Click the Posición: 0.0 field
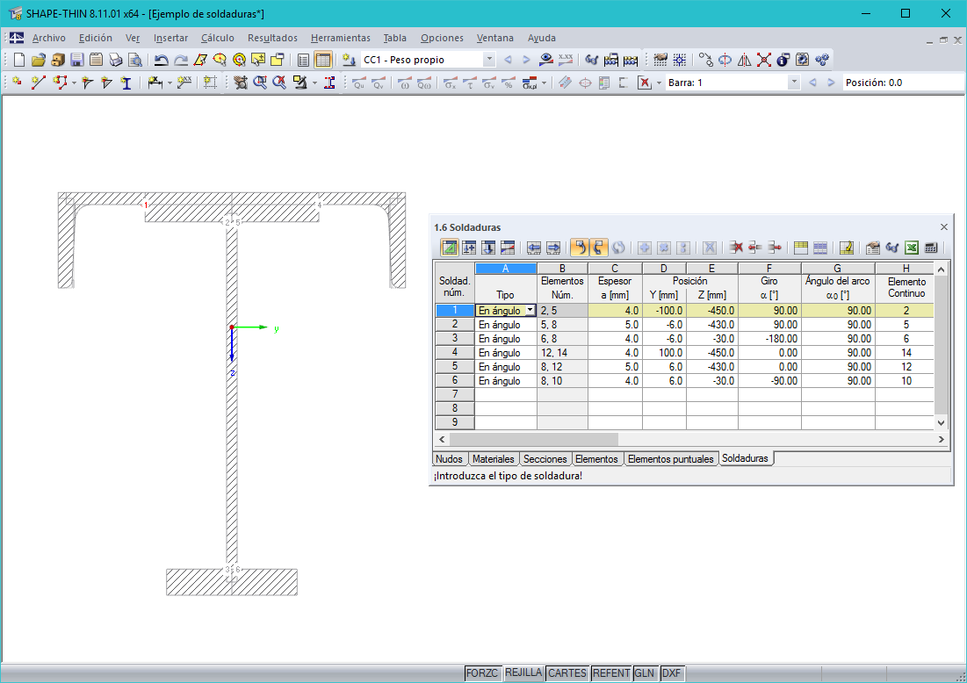This screenshot has width=967, height=683. pyautogui.click(x=904, y=83)
